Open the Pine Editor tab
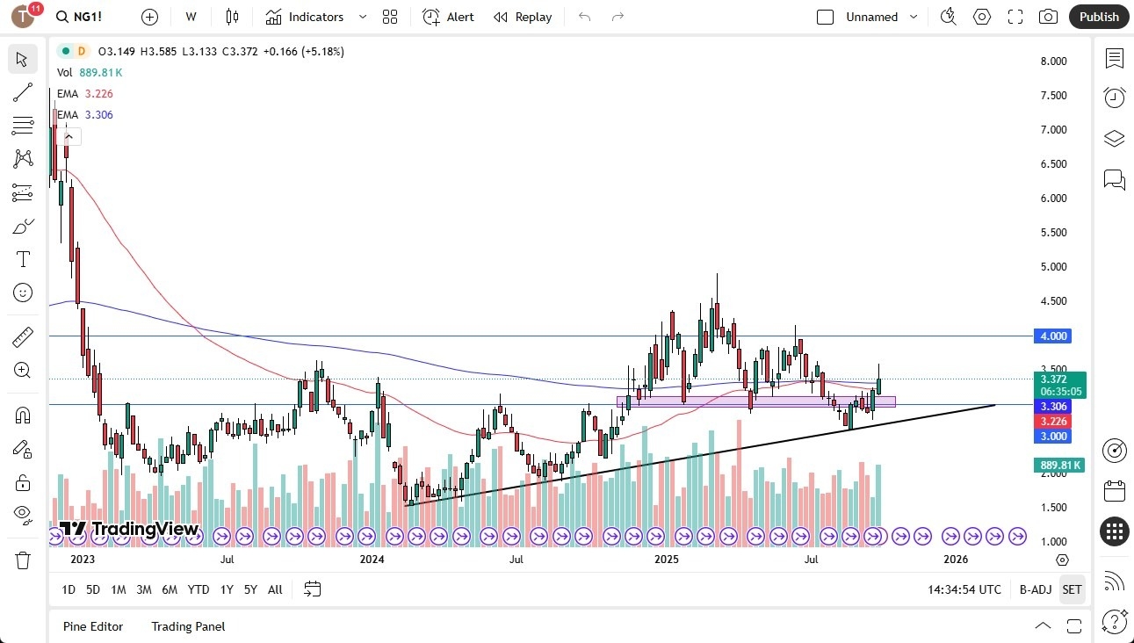The image size is (1134, 643). 93,626
